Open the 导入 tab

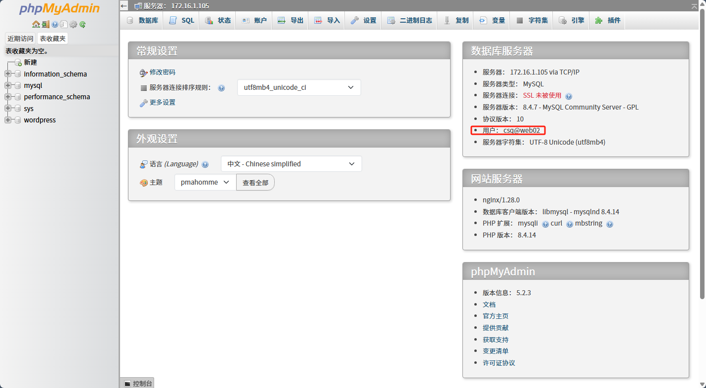[327, 20]
